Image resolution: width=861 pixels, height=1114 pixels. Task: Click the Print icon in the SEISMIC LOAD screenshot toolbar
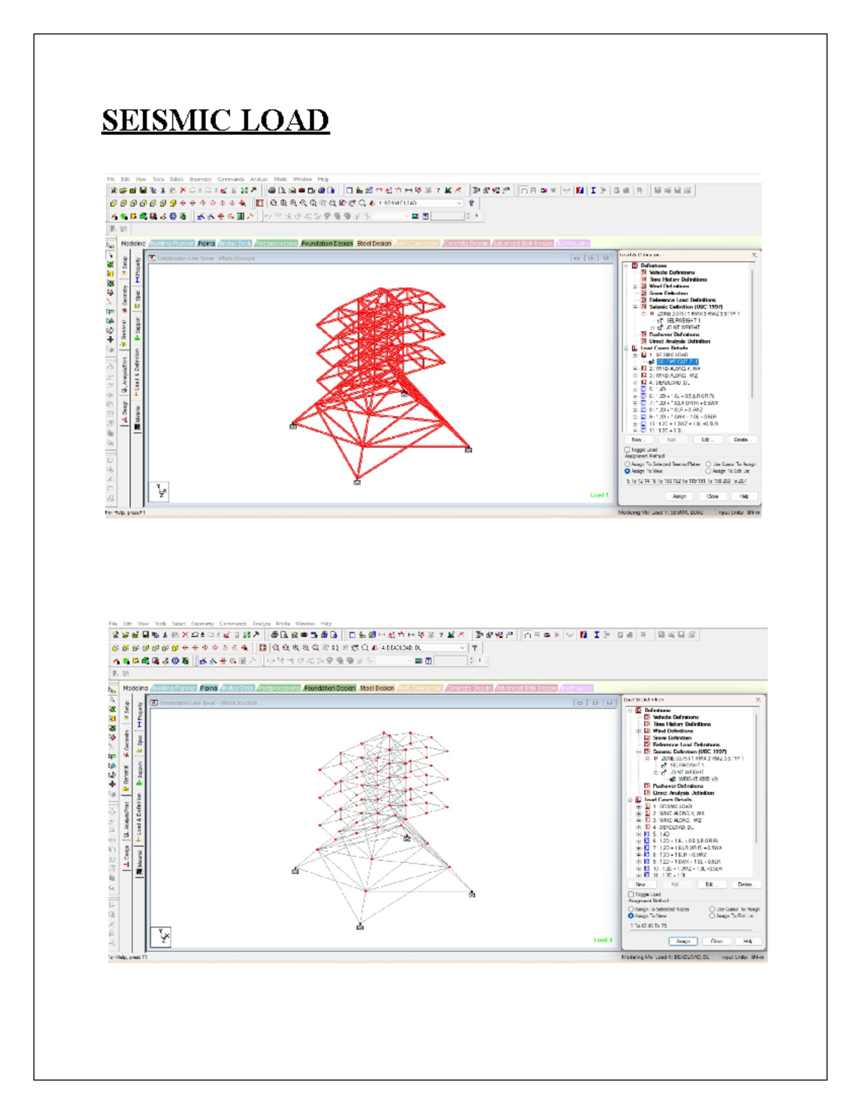[x=272, y=190]
